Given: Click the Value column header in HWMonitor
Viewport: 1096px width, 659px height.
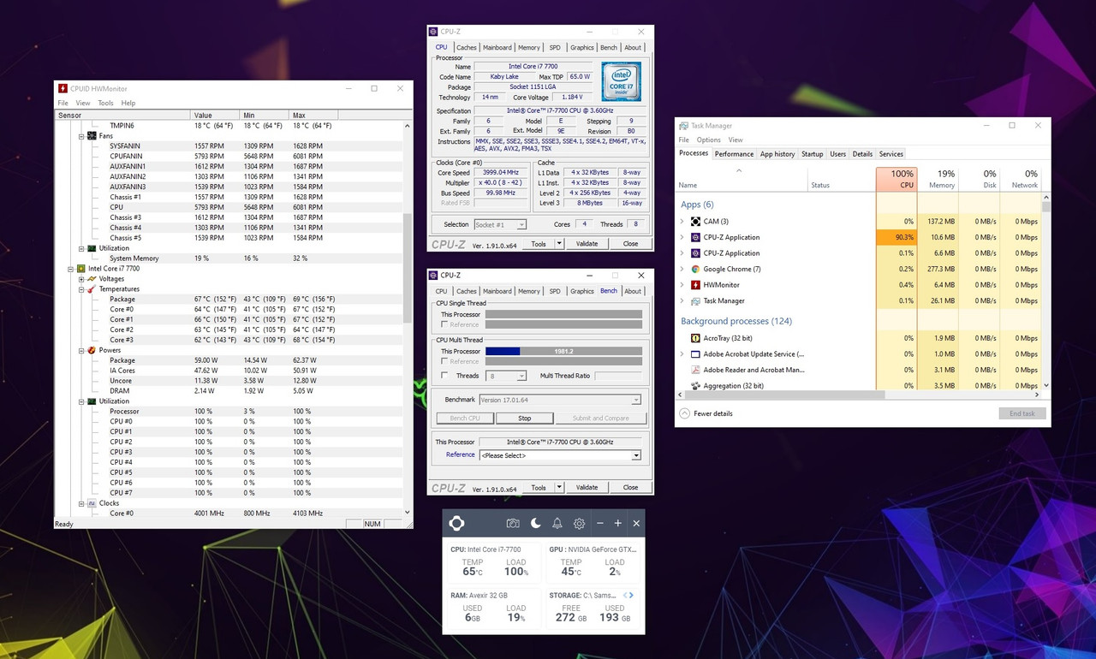Looking at the screenshot, I should 216,115.
